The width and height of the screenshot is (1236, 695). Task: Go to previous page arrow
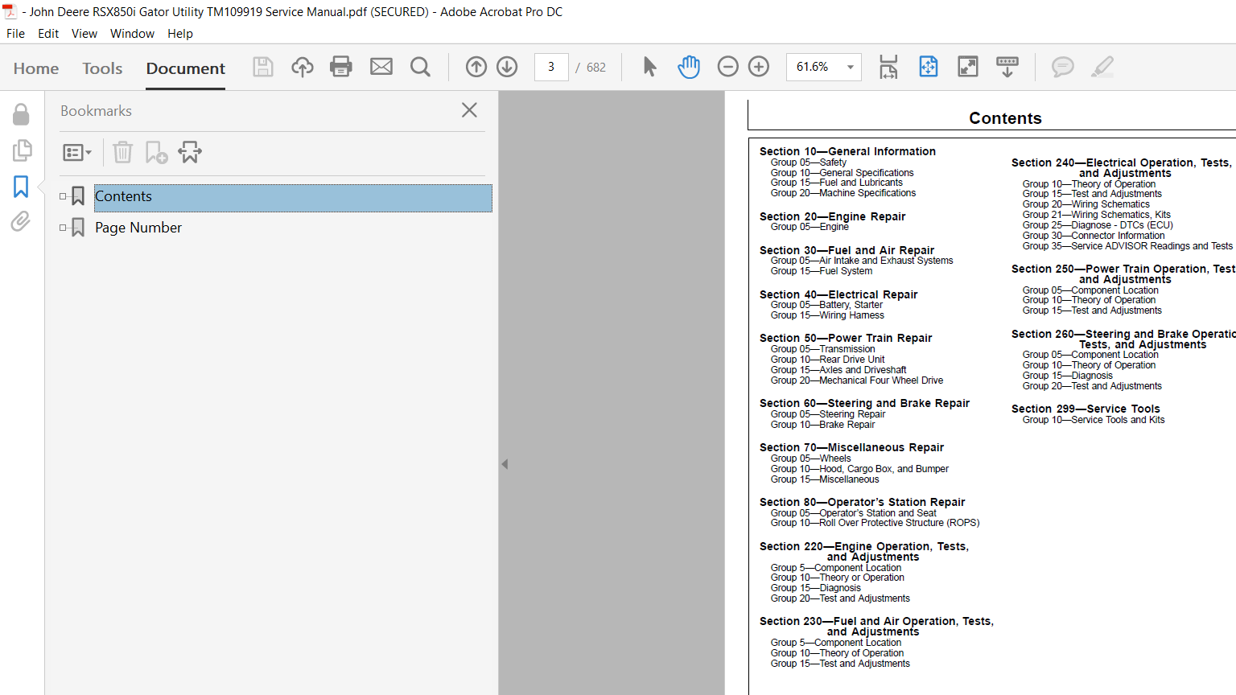476,67
